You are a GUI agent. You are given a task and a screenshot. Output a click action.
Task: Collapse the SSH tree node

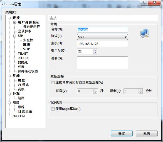15,36
